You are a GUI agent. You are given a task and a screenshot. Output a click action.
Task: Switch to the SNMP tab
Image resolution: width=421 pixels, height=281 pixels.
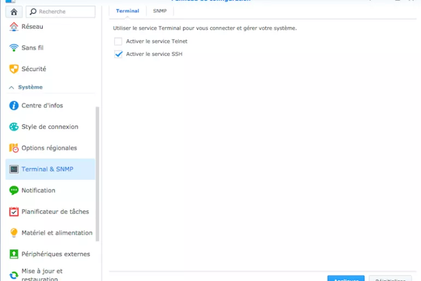pyautogui.click(x=160, y=11)
